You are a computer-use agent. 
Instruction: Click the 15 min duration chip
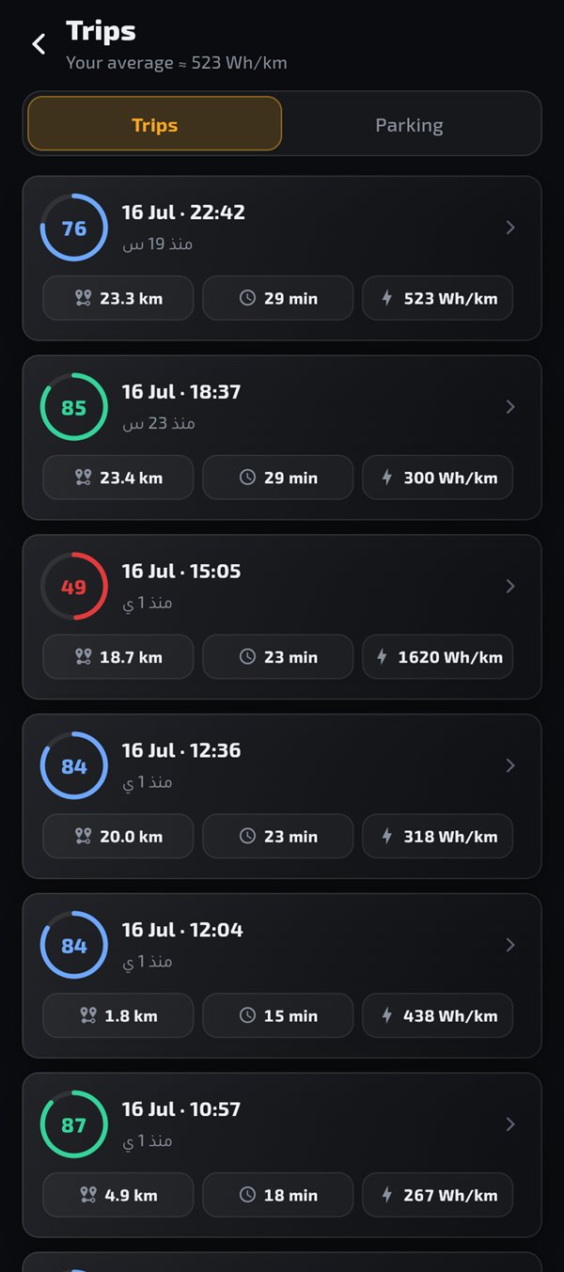278,1016
